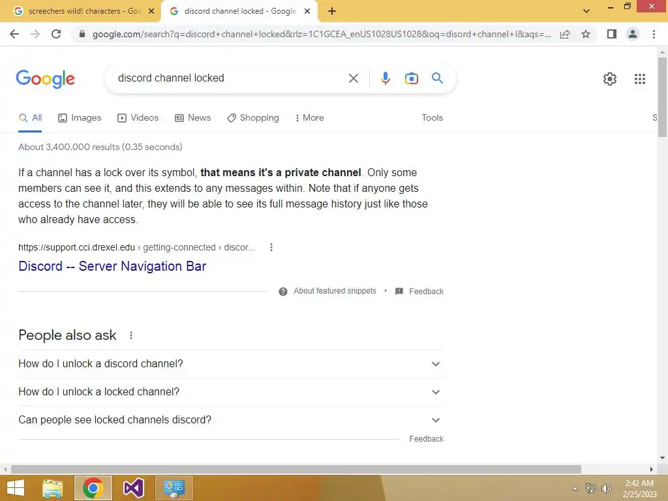Open Chrome three-dot menu
The width and height of the screenshot is (668, 501).
(x=654, y=34)
